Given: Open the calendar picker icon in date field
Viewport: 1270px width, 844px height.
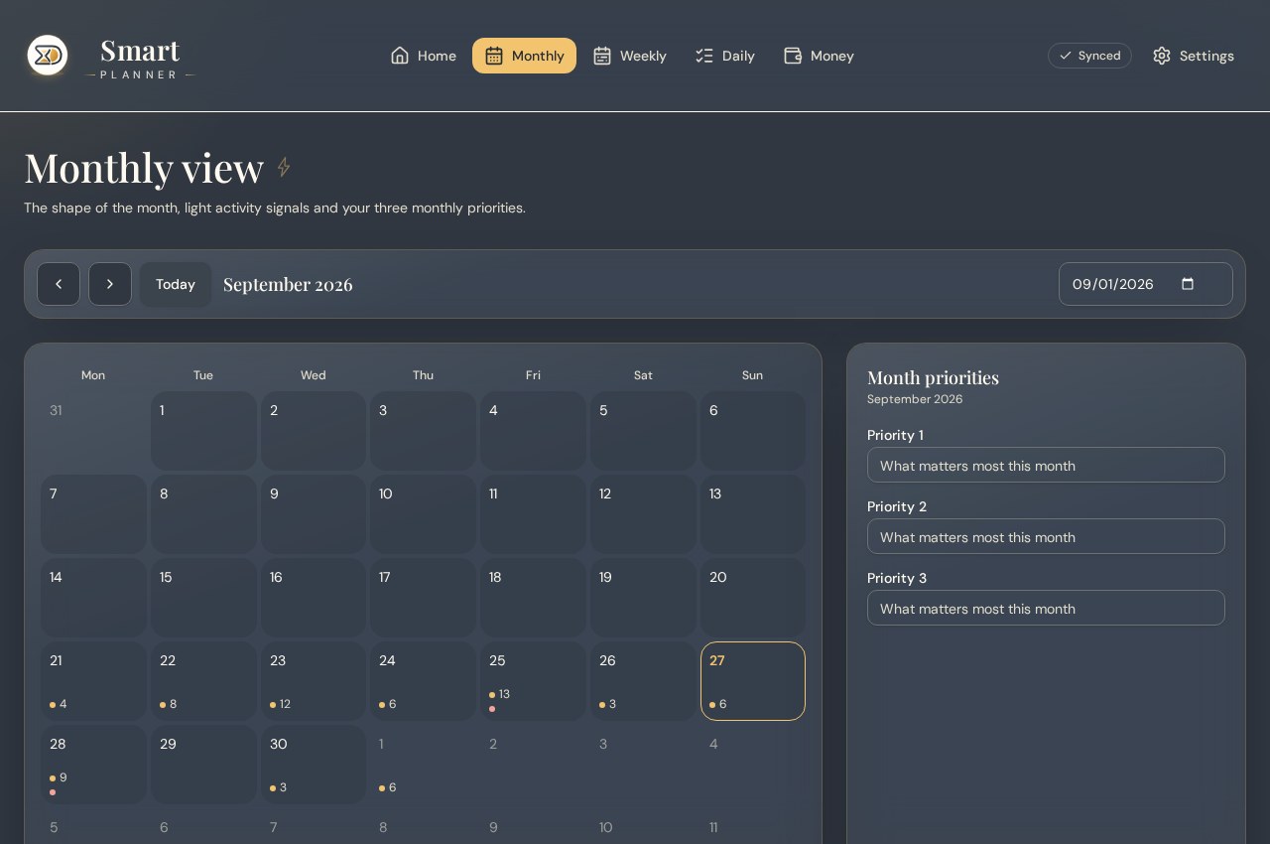Looking at the screenshot, I should (x=1188, y=284).
